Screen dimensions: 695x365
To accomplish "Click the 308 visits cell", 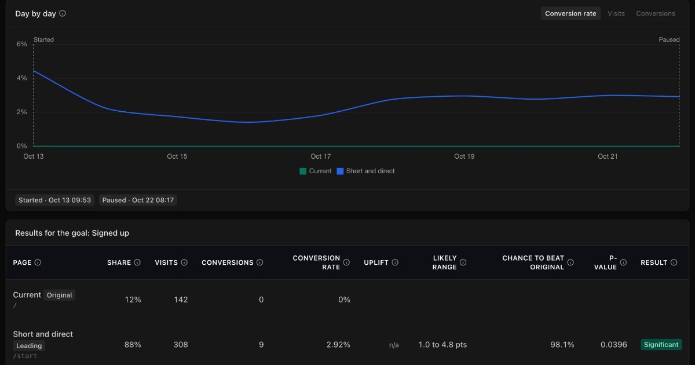I will [x=181, y=345].
